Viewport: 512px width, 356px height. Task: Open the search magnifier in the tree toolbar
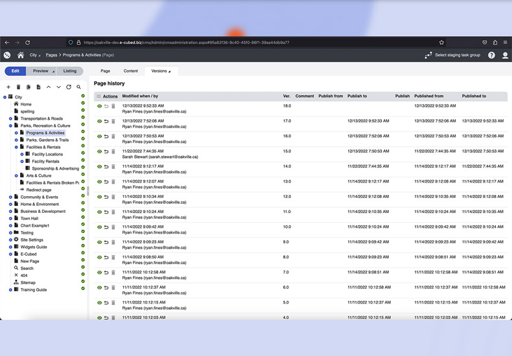tap(78, 87)
